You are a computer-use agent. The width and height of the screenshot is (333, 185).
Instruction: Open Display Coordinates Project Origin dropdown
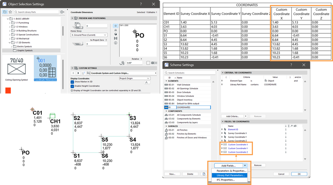tap(134, 78)
